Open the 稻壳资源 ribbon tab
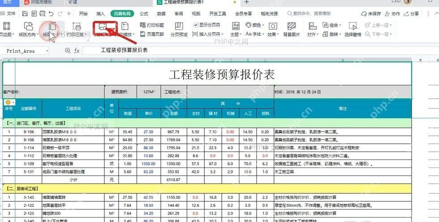Image resolution: width=439 pixels, height=222 pixels. coord(269,14)
